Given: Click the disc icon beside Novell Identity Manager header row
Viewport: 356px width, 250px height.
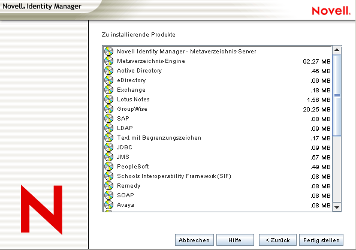Looking at the screenshot, I should (x=108, y=52).
